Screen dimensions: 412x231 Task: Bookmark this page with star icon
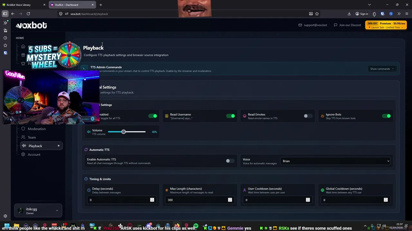pos(317,14)
